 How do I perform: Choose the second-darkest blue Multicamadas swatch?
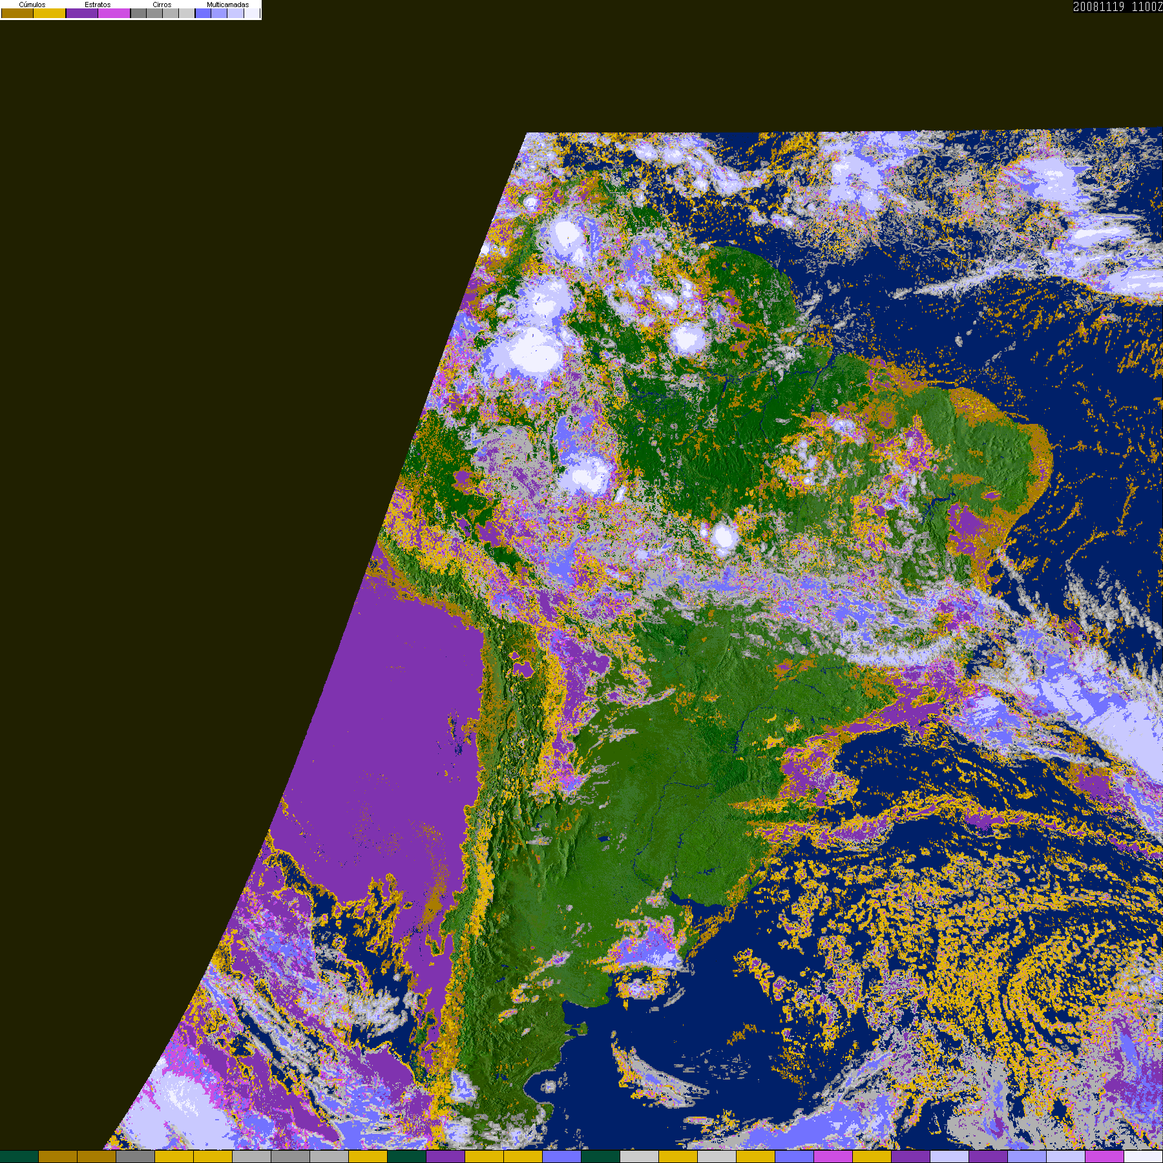(219, 13)
